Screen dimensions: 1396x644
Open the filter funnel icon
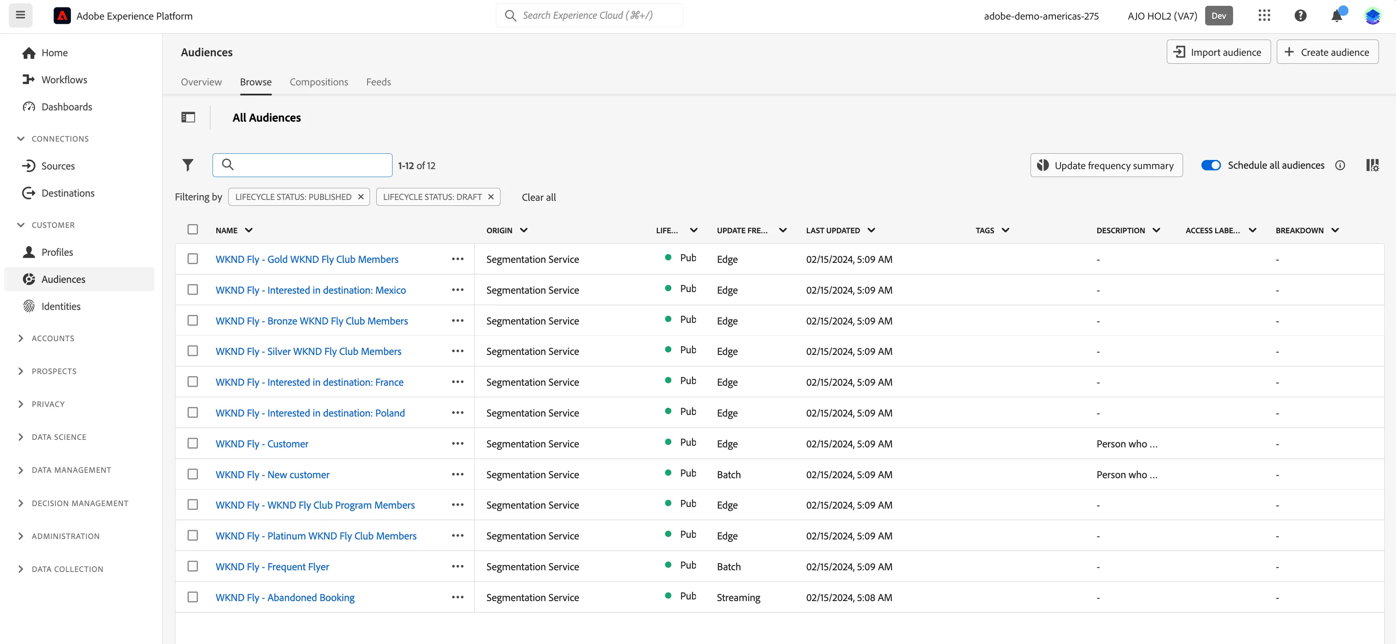(188, 165)
